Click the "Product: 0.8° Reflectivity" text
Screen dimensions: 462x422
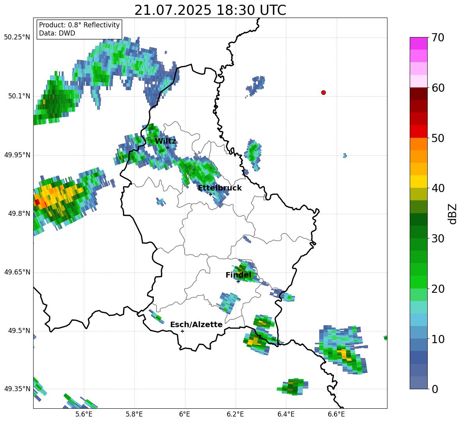(x=79, y=25)
